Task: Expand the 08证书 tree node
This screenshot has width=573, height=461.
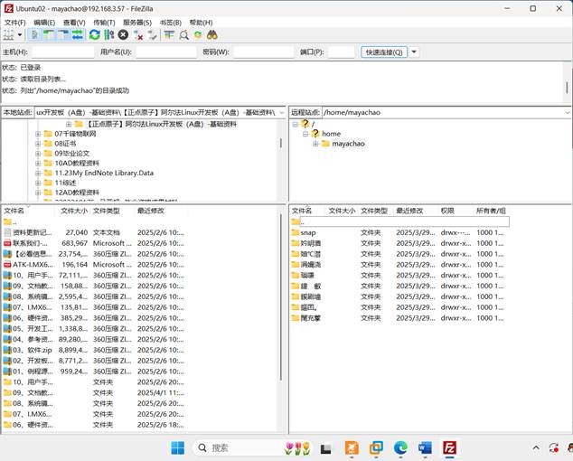Action: (38, 144)
